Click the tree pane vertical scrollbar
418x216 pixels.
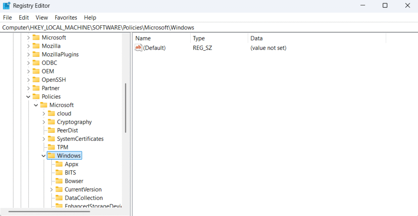click(126, 108)
